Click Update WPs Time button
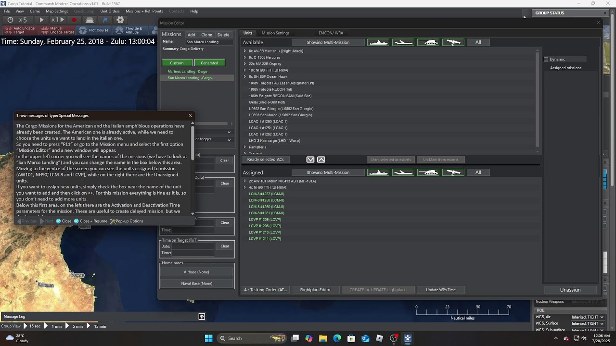 [441, 290]
